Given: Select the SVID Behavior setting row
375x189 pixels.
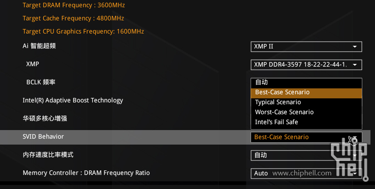Looking at the screenshot, I should (185, 137).
